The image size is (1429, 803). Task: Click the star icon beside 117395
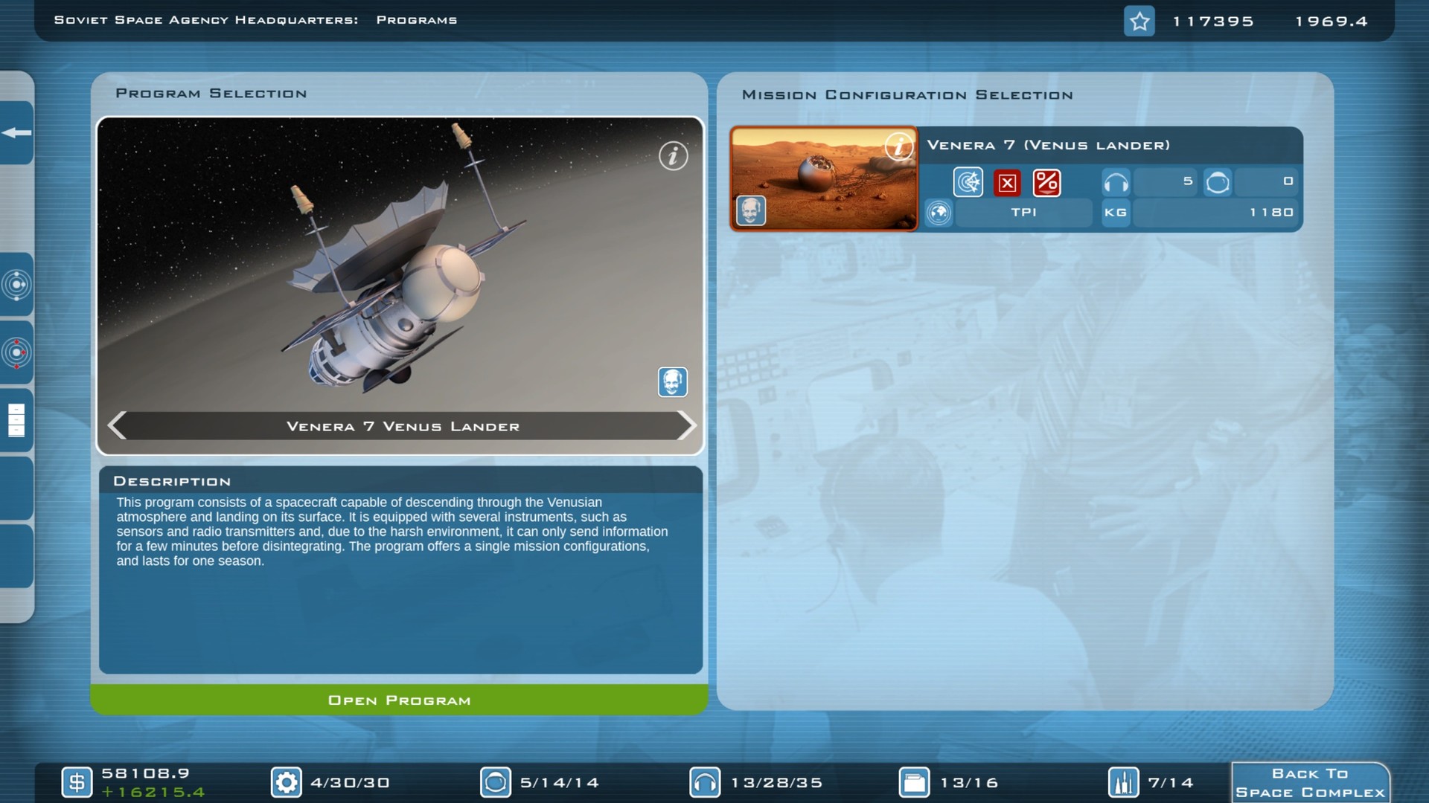1139,21
